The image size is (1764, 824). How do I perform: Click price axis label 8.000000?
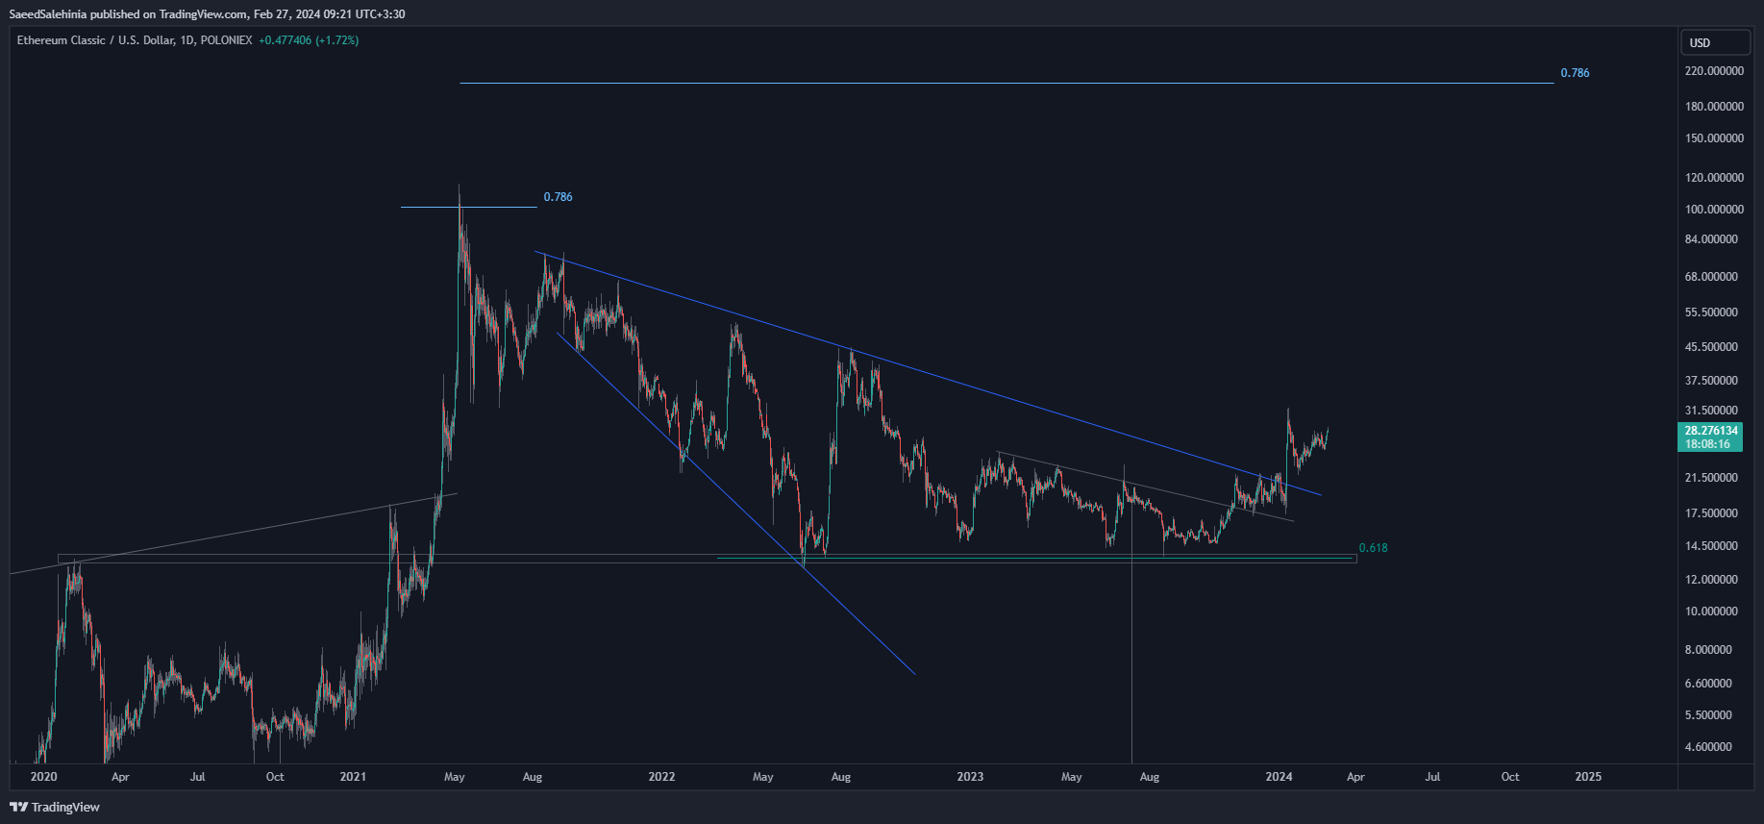pyautogui.click(x=1708, y=650)
